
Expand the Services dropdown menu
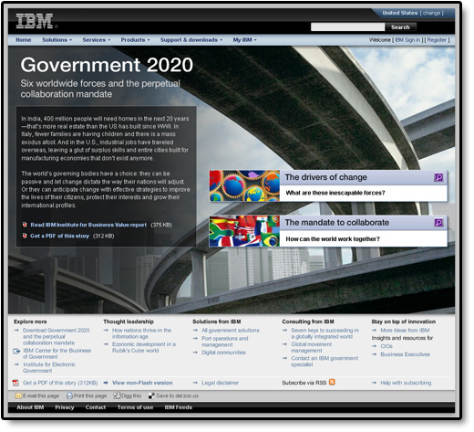click(x=97, y=40)
